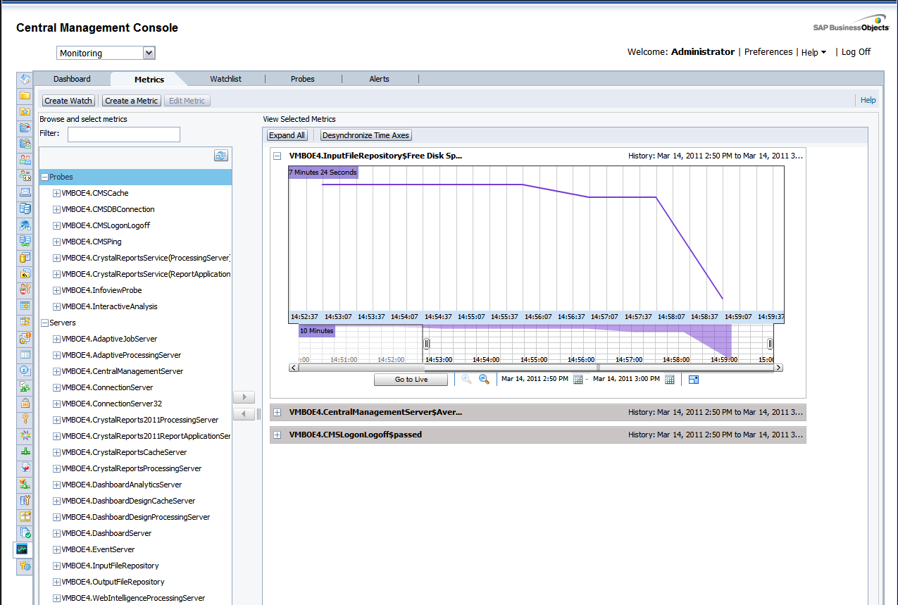
Task: Open Servers sidebar icon
Action: point(25,208)
